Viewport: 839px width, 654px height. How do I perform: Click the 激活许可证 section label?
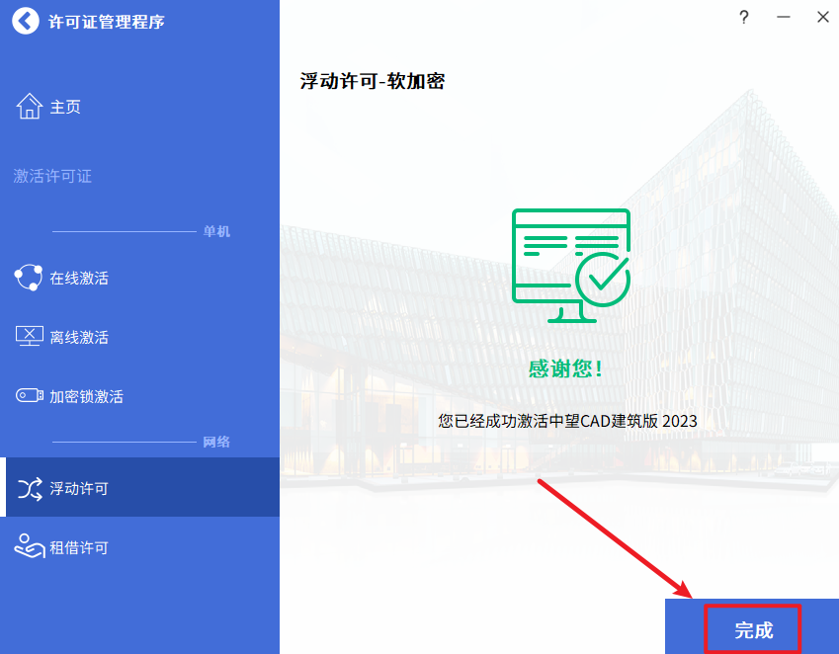[x=52, y=176]
